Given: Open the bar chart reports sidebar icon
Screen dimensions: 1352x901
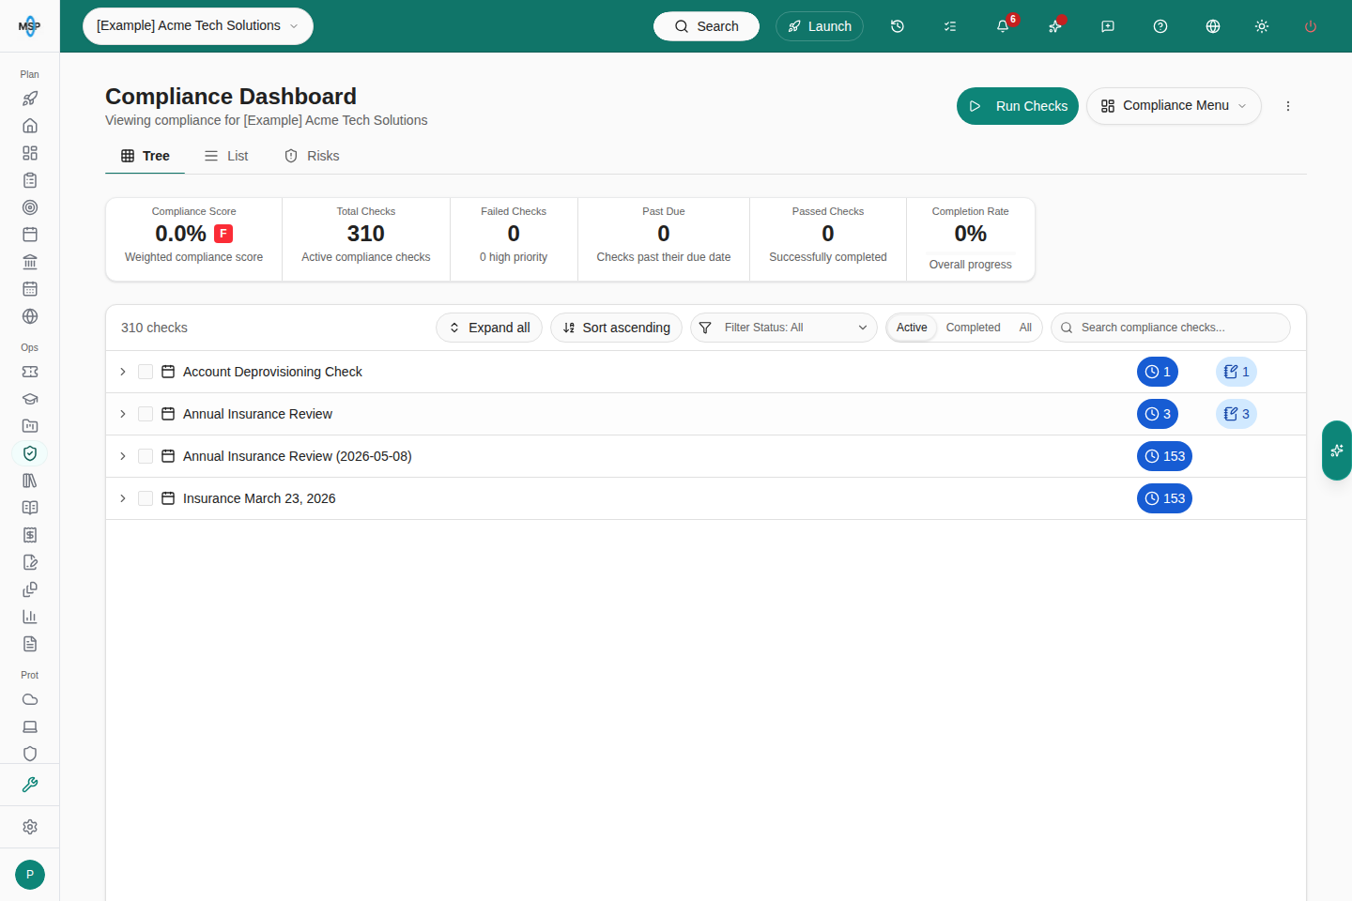Looking at the screenshot, I should pyautogui.click(x=30, y=617).
